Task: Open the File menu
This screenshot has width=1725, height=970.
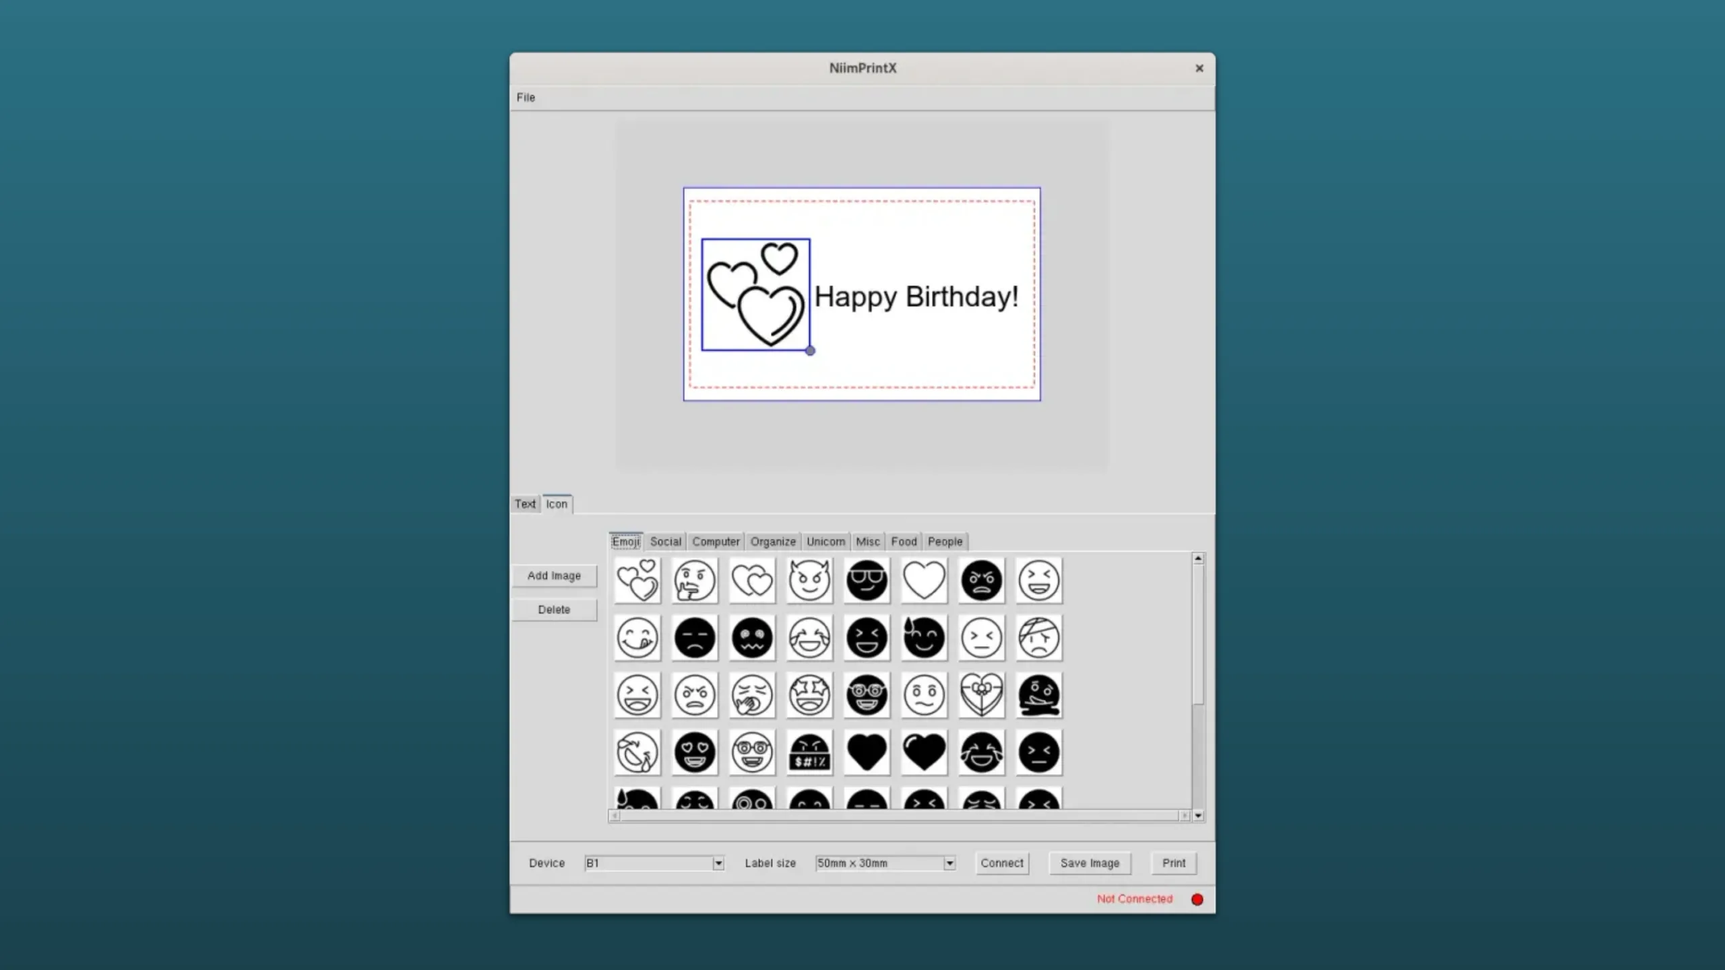Action: 526,97
